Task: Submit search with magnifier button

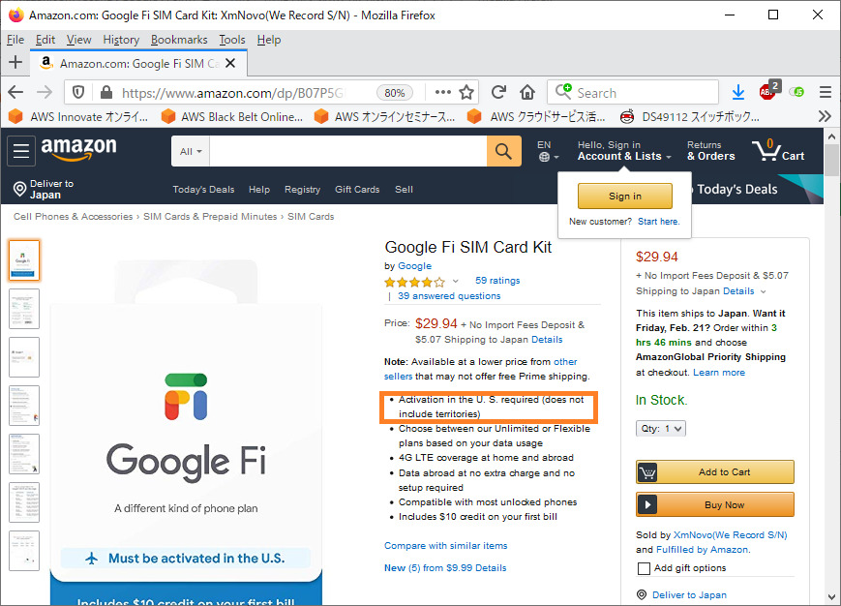Action: pos(503,151)
